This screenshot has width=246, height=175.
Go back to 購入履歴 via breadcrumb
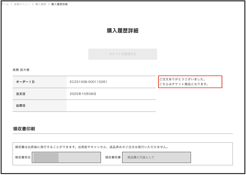point(40,4)
